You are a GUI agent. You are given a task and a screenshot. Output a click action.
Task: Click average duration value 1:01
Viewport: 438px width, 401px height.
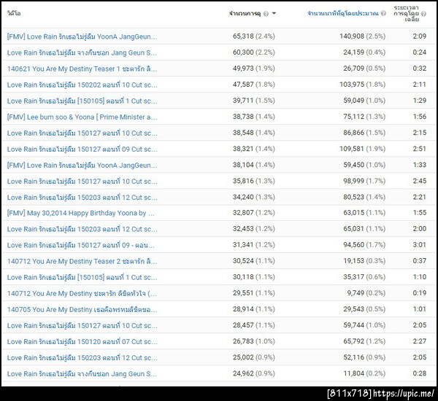[x=420, y=309]
